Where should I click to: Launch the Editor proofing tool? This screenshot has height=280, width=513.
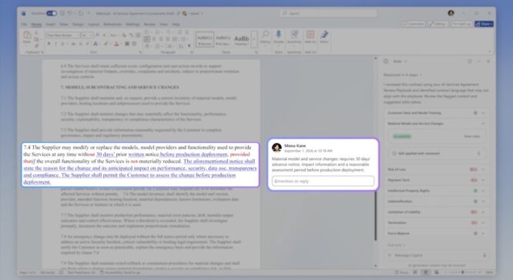(324, 37)
